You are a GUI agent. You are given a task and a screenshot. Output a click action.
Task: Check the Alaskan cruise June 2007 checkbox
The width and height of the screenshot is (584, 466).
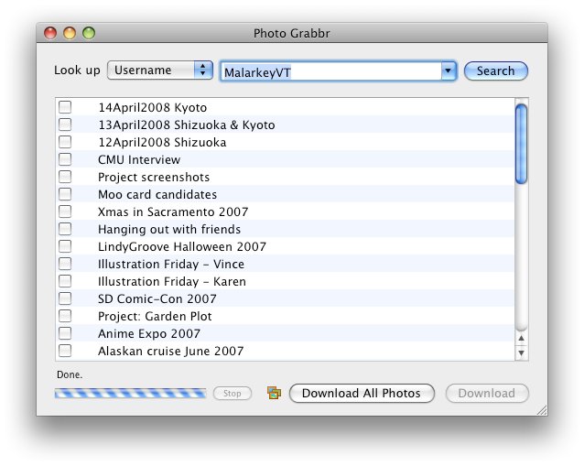tap(65, 351)
